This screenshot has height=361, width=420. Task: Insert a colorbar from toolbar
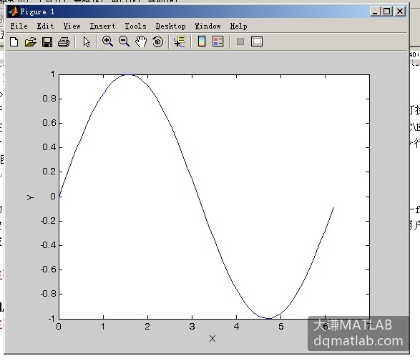202,41
